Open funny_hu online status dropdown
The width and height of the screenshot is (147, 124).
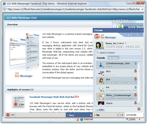126,43
